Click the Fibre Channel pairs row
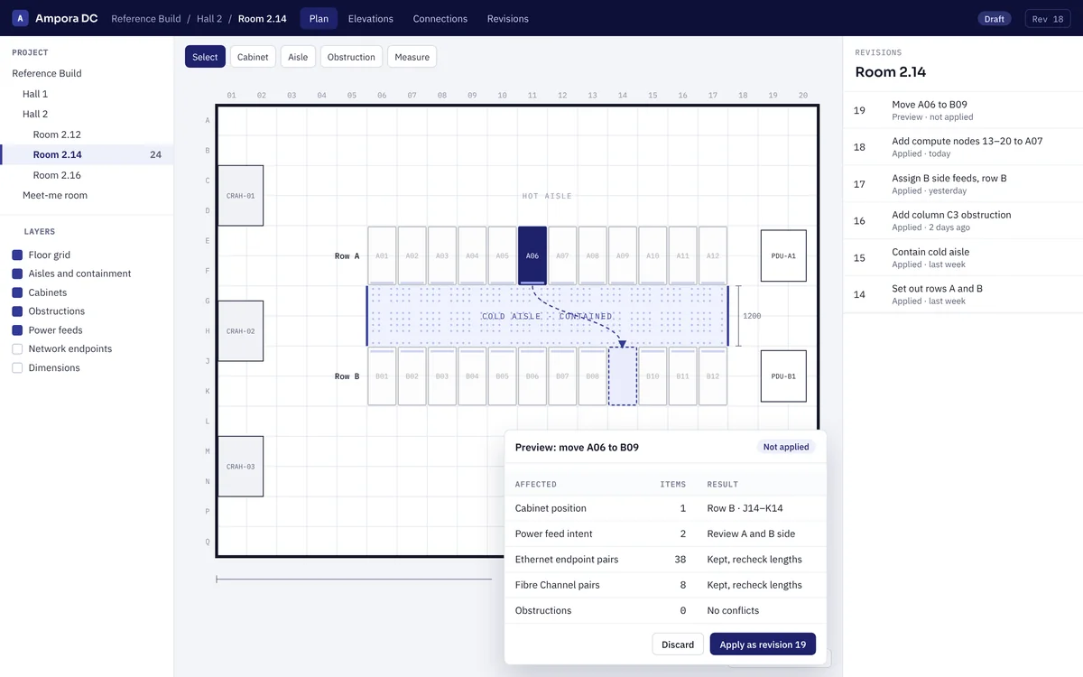The image size is (1083, 677). [665, 585]
